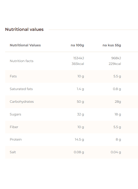Select the Nutritional Values column header
The image size is (138, 189).
(25, 45)
